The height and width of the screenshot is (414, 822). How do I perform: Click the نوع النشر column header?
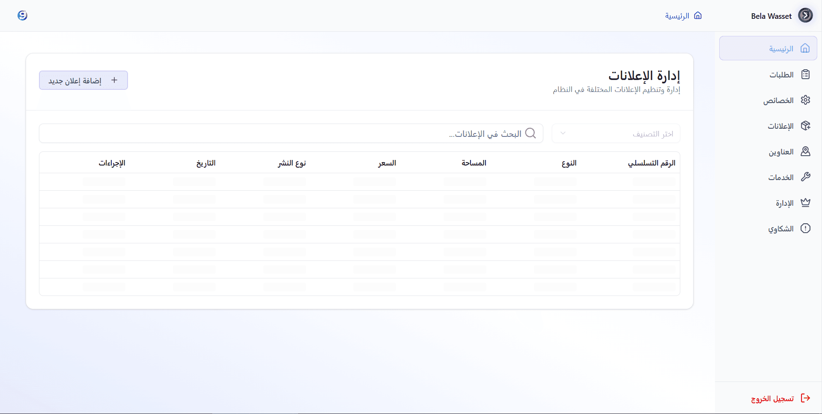pyautogui.click(x=292, y=163)
